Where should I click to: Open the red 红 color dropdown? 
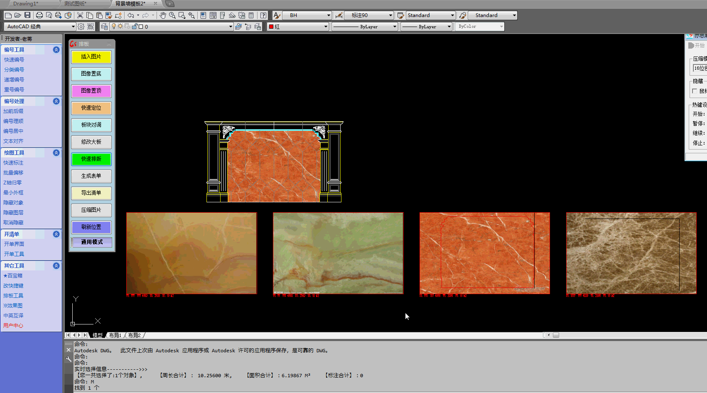pyautogui.click(x=326, y=27)
